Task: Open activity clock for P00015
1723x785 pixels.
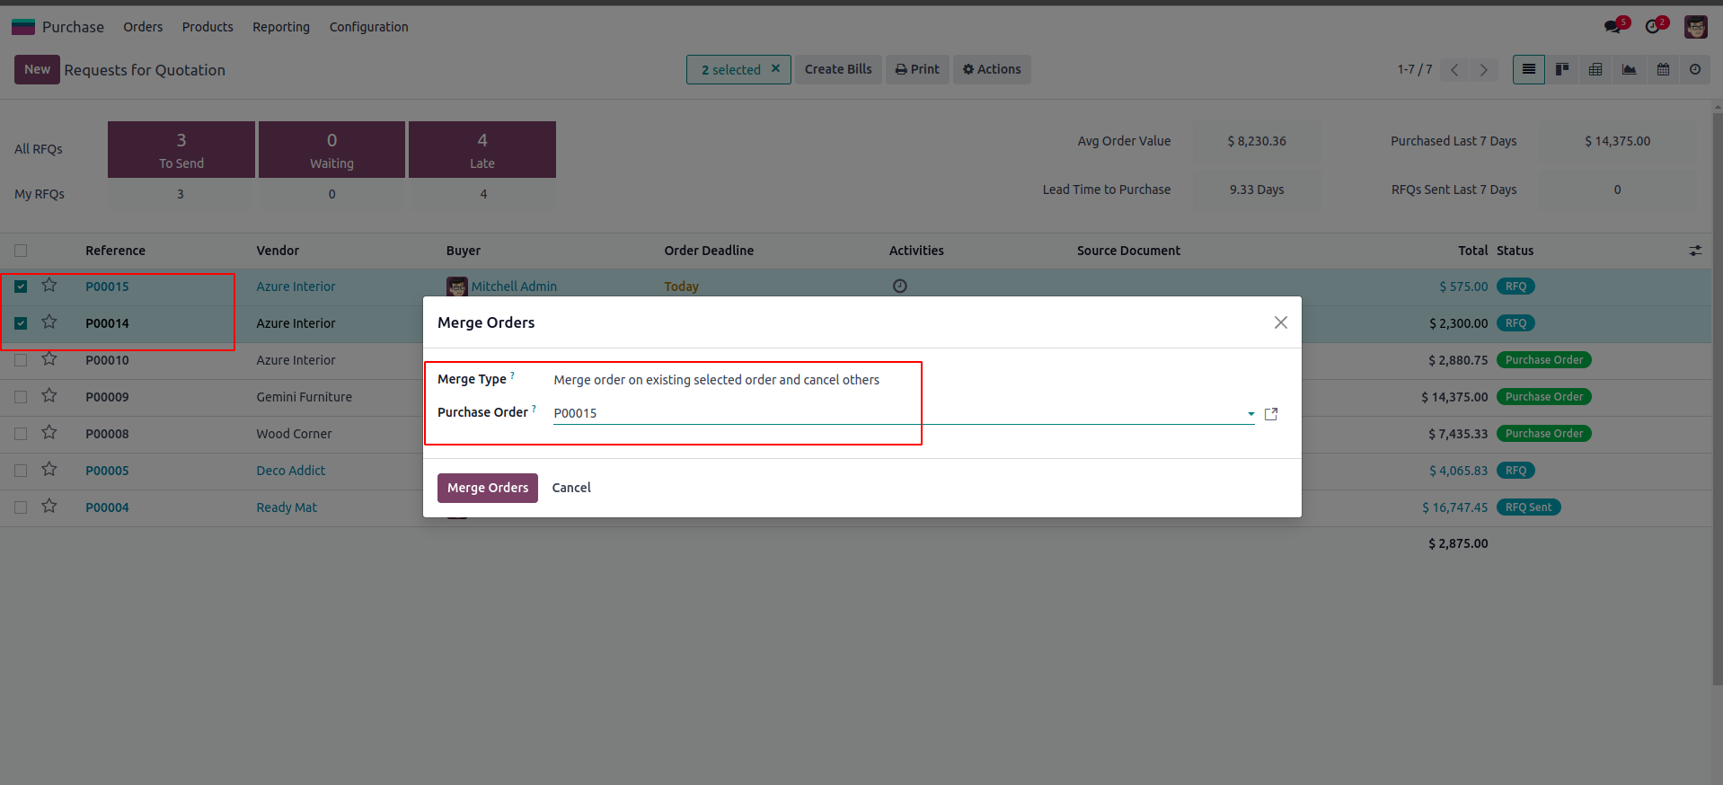Action: tap(899, 286)
